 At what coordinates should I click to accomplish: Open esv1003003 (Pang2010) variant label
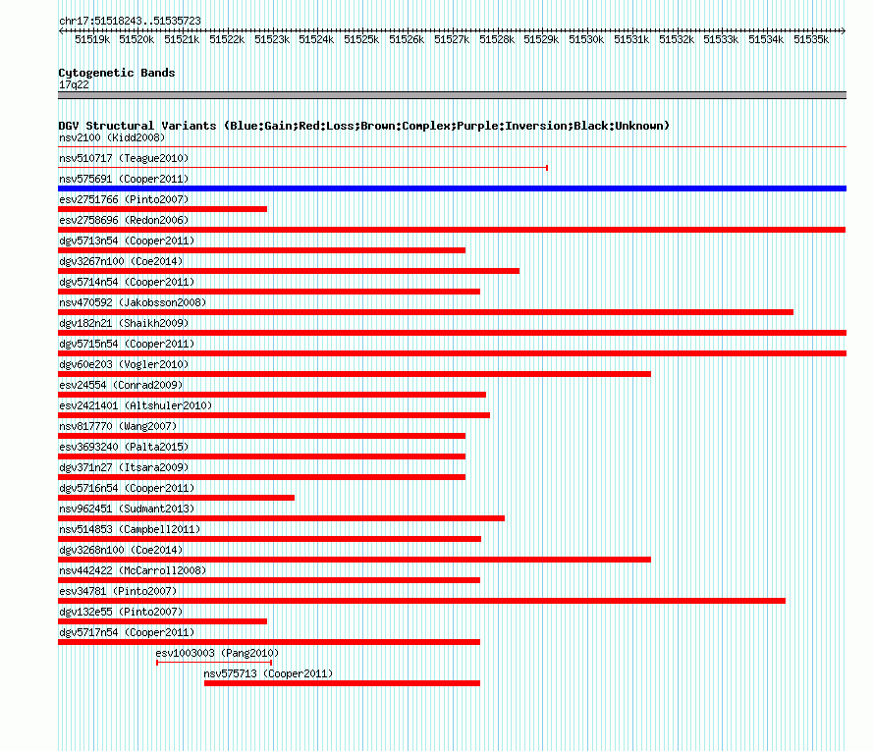click(217, 653)
